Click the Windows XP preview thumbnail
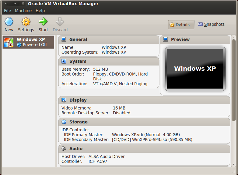Image resolution: width=238 pixels, height=175 pixels. (195, 69)
